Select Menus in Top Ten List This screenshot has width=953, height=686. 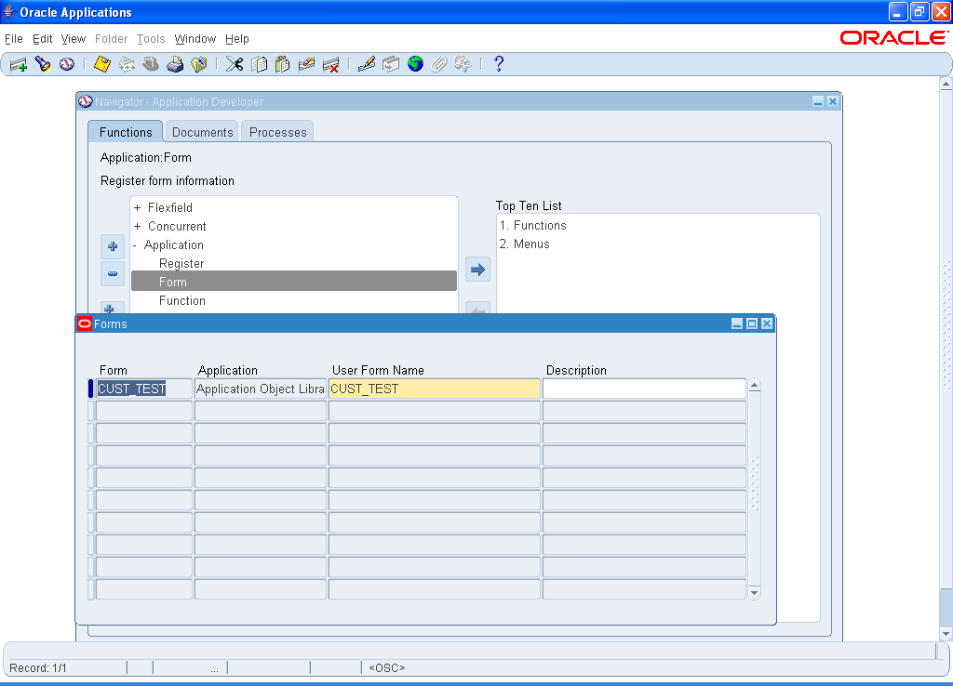point(525,244)
